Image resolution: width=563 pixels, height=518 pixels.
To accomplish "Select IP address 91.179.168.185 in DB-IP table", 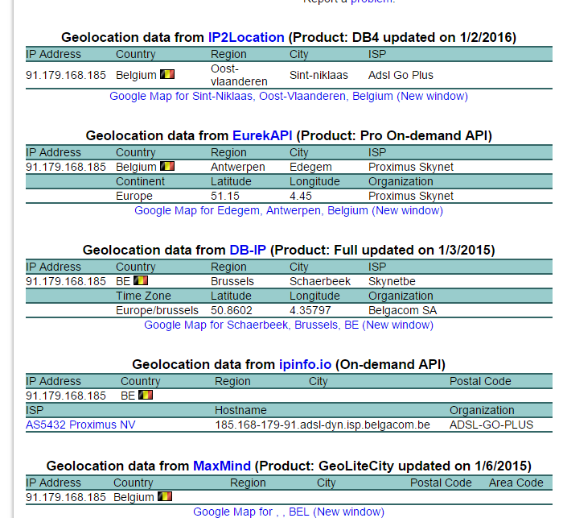I will point(66,281).
